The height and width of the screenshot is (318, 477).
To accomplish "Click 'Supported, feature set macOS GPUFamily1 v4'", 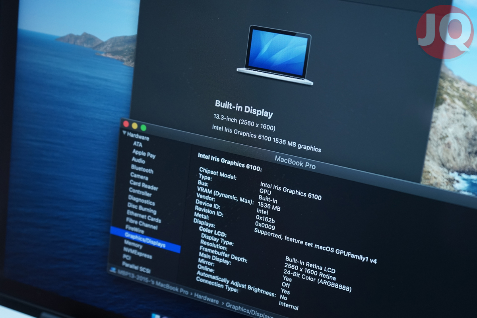I will 315,246.
